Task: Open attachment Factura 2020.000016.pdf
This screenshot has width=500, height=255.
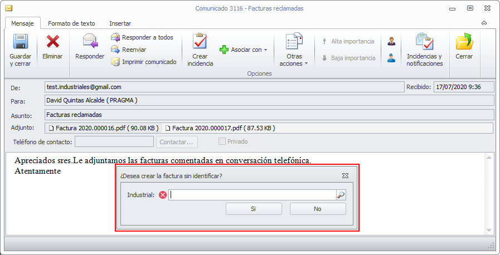Action: point(104,128)
